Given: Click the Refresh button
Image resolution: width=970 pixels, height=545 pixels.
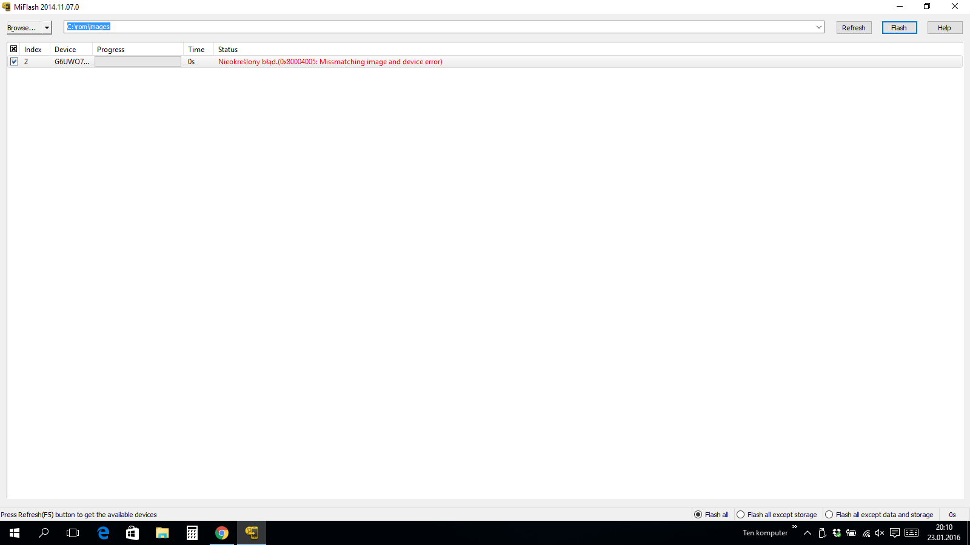Looking at the screenshot, I should [x=854, y=28].
